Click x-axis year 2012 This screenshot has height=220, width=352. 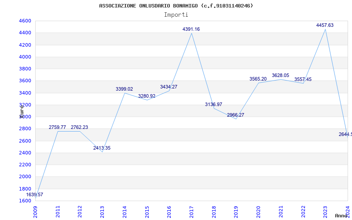pyautogui.click(x=80, y=212)
